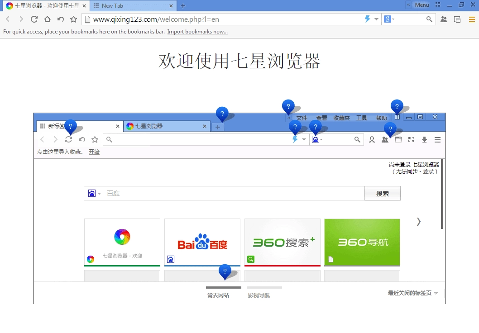Restore closed tab with the top undo arrow
479x333 pixels.
point(61,19)
